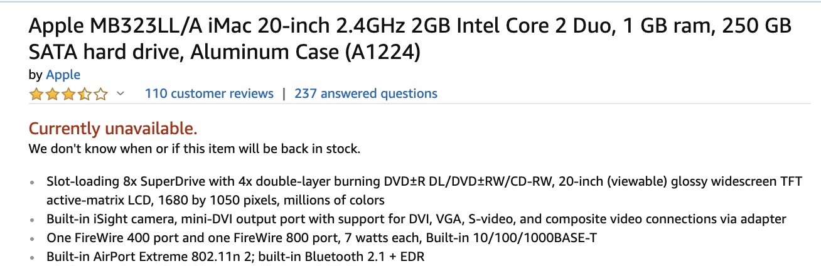Viewport: 821px width, 266px height.
Task: Click the 'by' label before Apple
Action: 35,75
